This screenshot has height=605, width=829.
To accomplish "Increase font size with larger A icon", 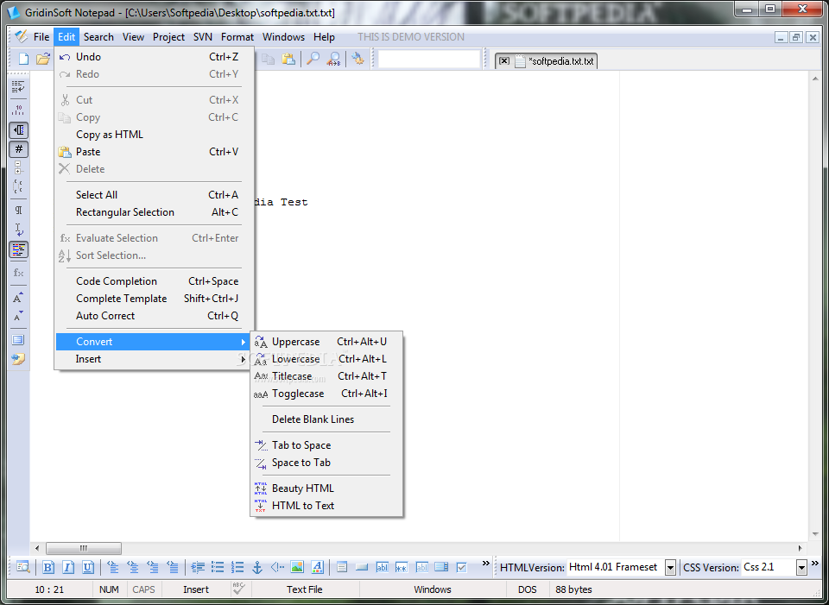I will point(18,298).
